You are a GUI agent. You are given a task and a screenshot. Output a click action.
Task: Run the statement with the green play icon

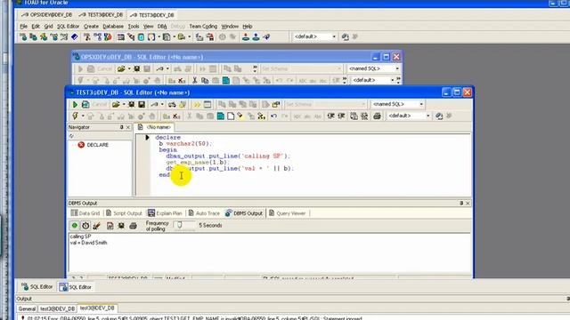pos(75,105)
